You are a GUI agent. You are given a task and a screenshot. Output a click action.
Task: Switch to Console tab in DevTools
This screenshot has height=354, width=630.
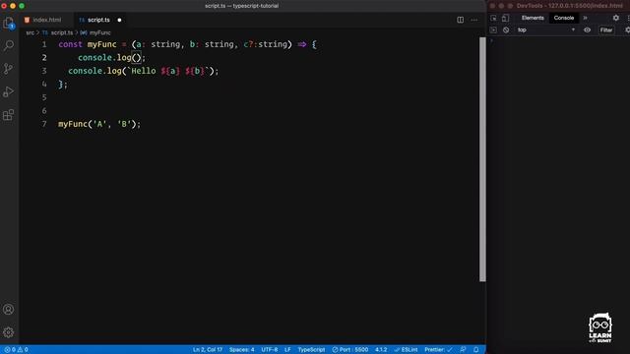pyautogui.click(x=564, y=18)
